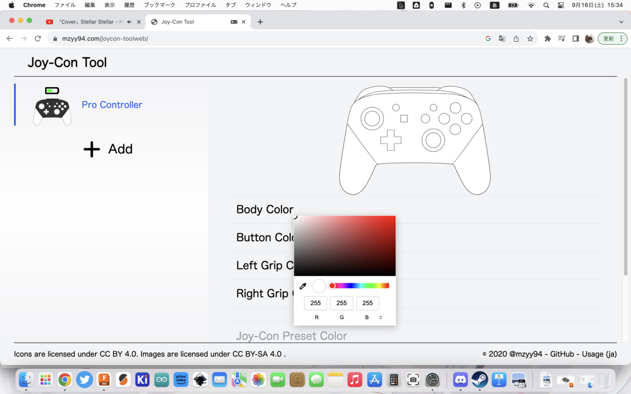Open the CC BY 4.0 license link
Screen dimensions: 631x394
(x=119, y=354)
